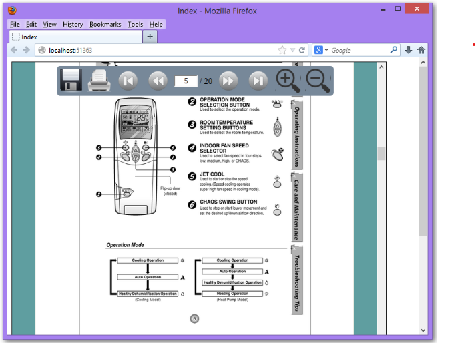
Task: Click the Firefox logo icon in title bar
Action: (12, 10)
